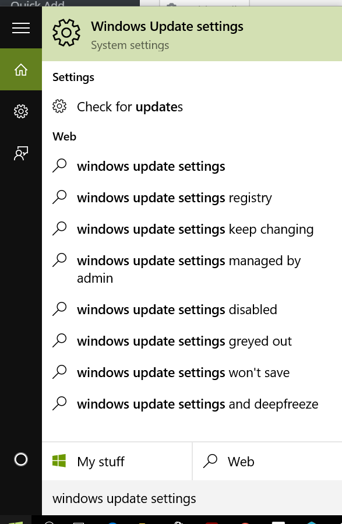Choose windows update settings greyed out
This screenshot has width=342, height=524.
coord(192,341)
